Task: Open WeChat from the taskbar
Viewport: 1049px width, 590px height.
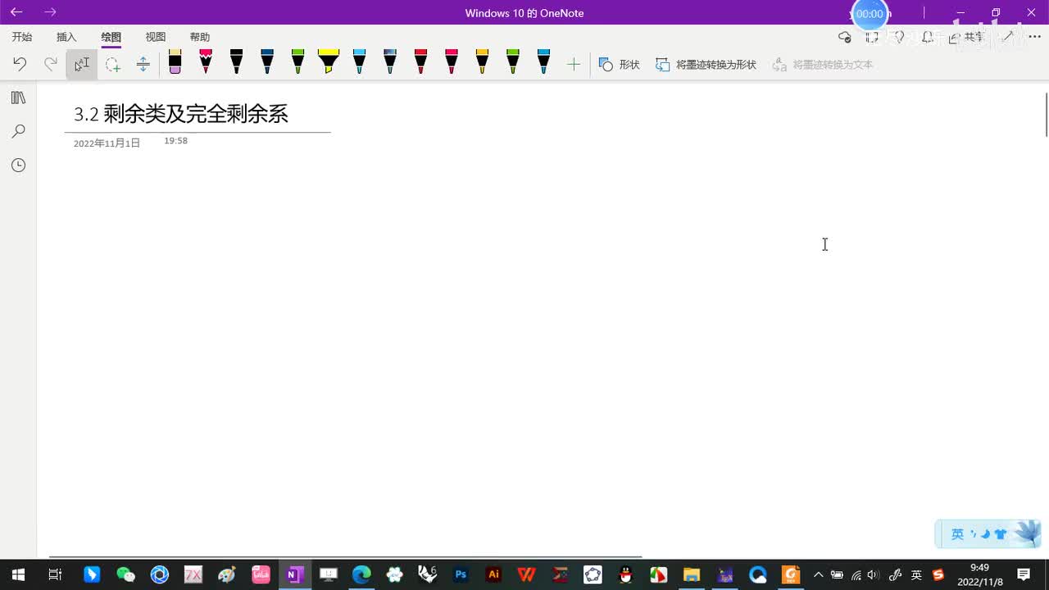Action: pos(125,574)
